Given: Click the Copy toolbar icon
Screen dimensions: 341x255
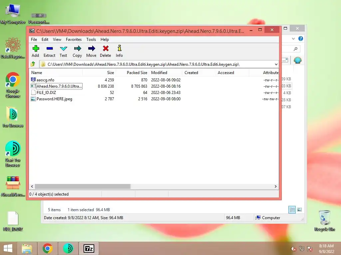Looking at the screenshot, I should [77, 51].
